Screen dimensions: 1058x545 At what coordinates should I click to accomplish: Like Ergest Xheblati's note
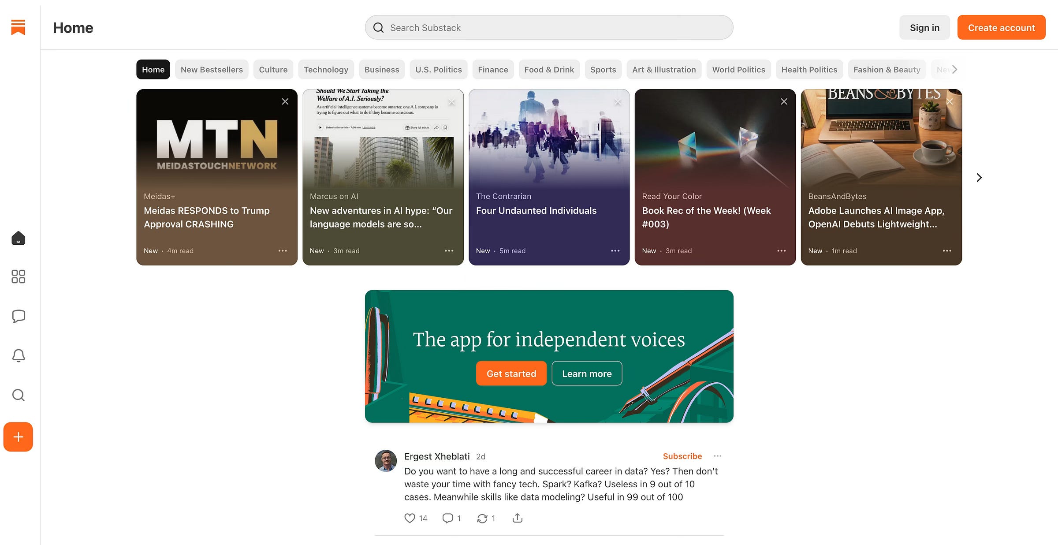(416, 518)
